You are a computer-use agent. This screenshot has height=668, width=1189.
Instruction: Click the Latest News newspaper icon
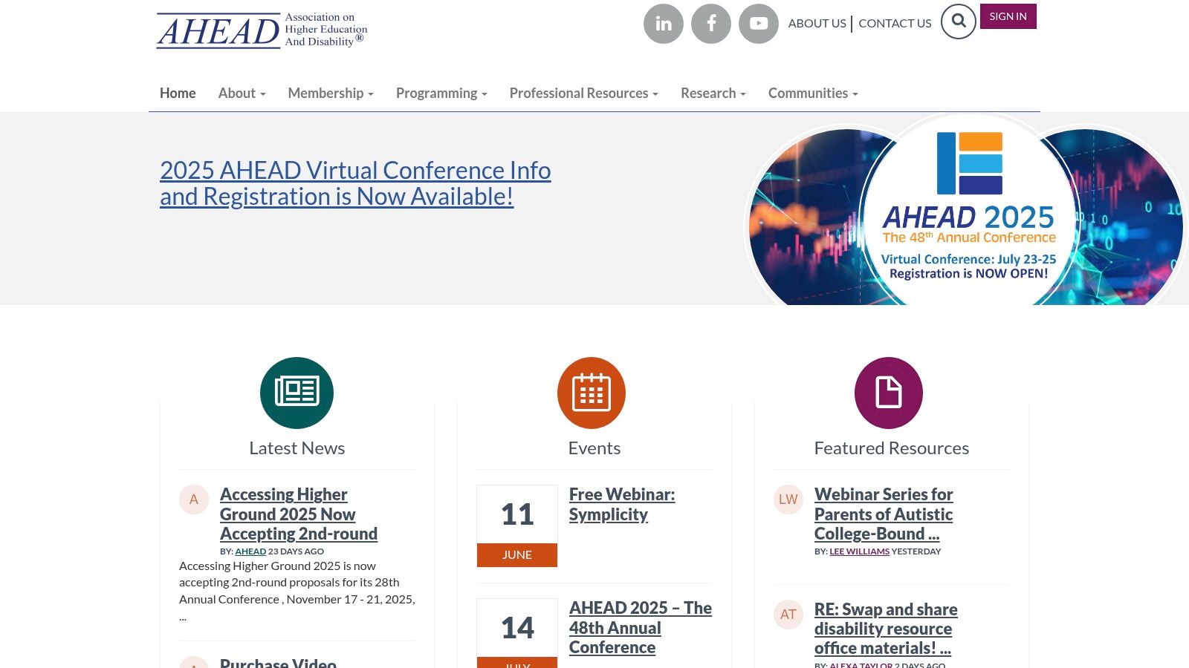[297, 393]
